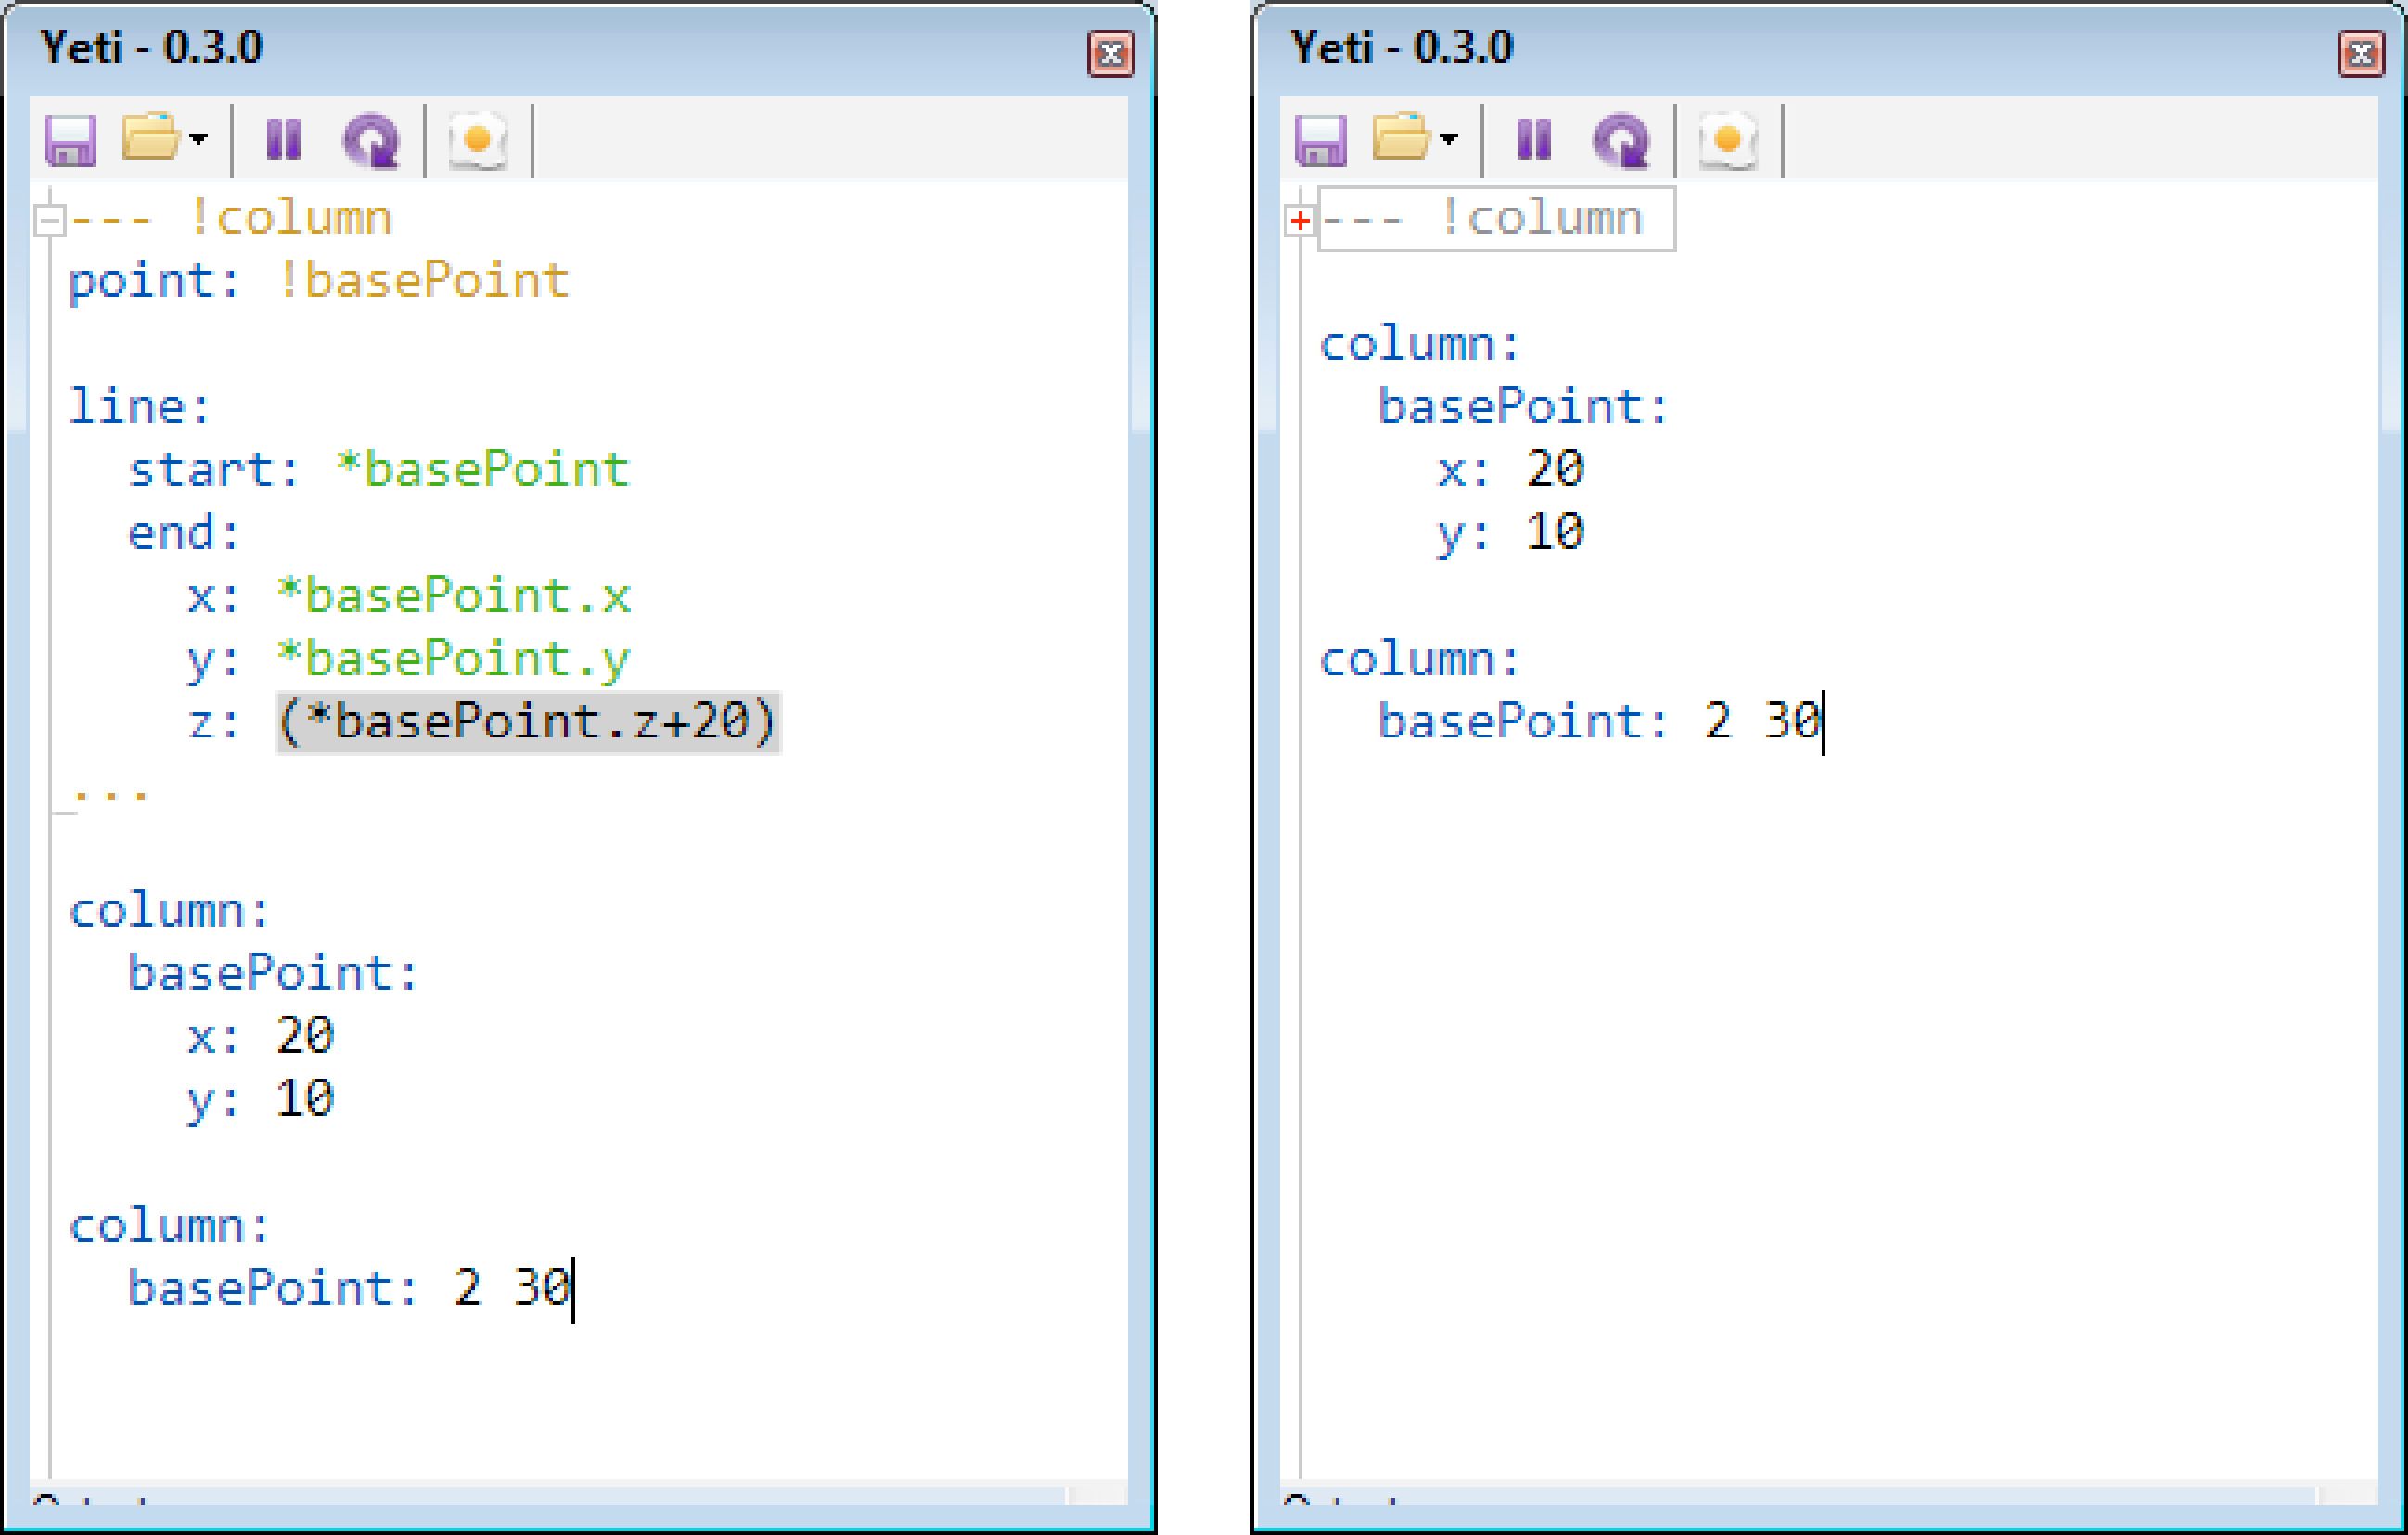This screenshot has height=1535, width=2408.
Task: Click the 'end:' key in left editor
Action: pos(185,533)
